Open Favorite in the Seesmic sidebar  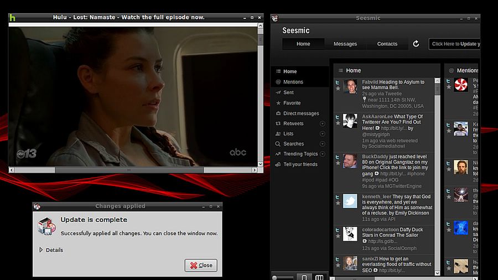coord(300,103)
